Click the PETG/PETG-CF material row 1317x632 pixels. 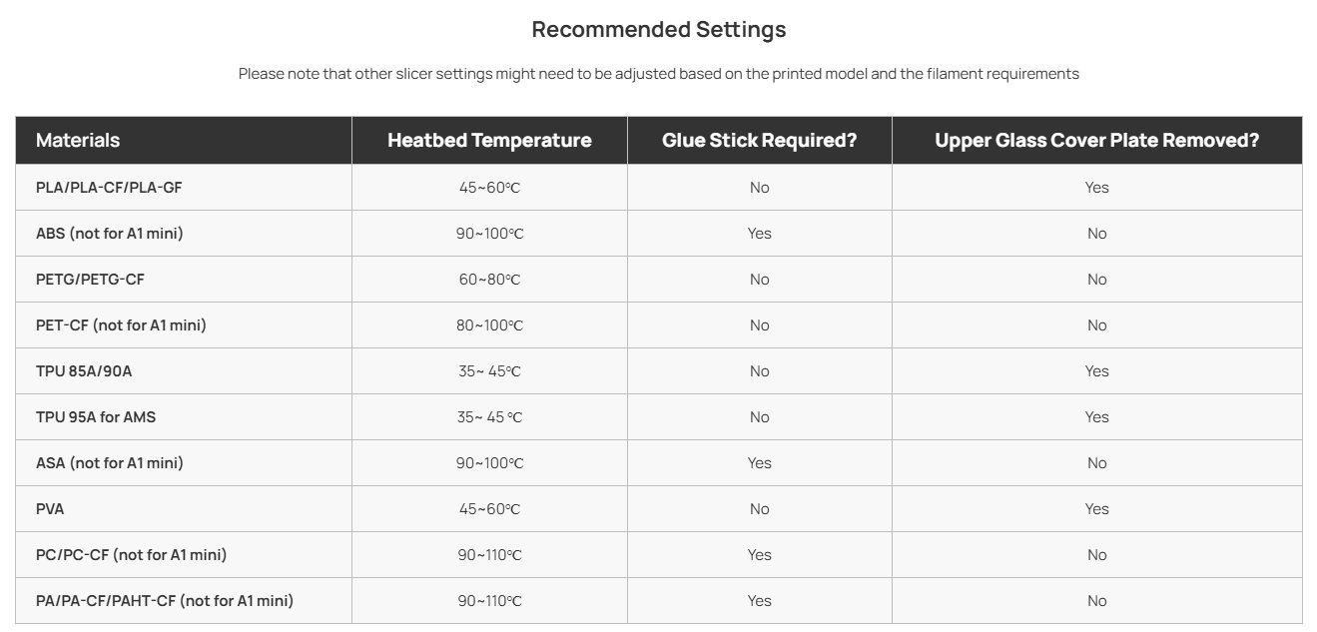[659, 280]
